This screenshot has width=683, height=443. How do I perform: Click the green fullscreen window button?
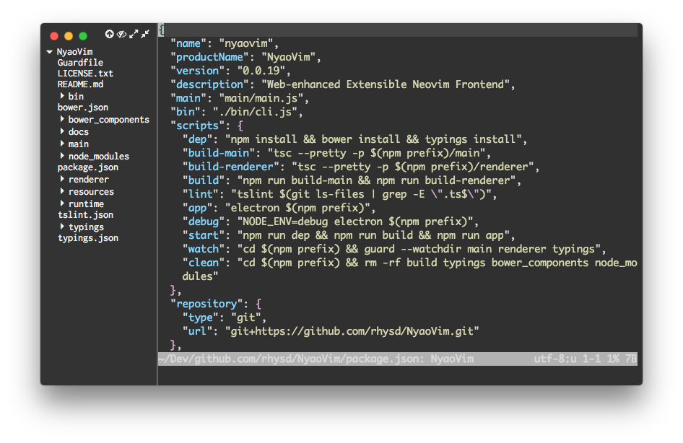coord(83,36)
